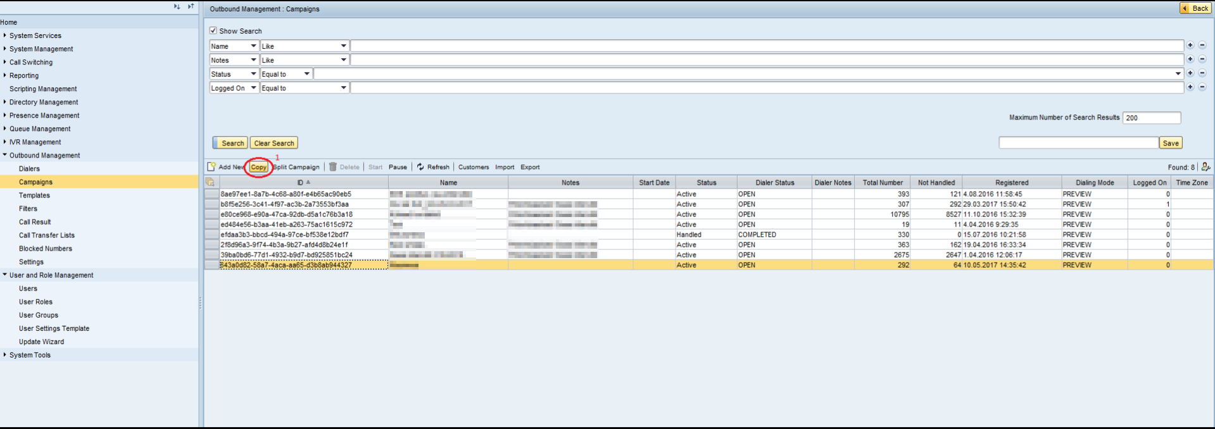Click the saved search name input field
The height and width of the screenshot is (429, 1215).
(1078, 143)
